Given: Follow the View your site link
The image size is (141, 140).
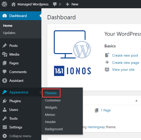Looking at the screenshot, I should coord(123,69).
